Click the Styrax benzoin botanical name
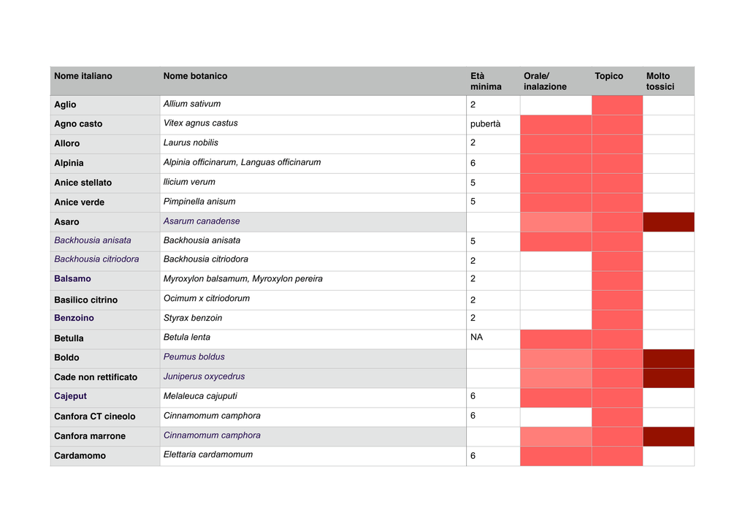The width and height of the screenshot is (748, 529). (192, 318)
